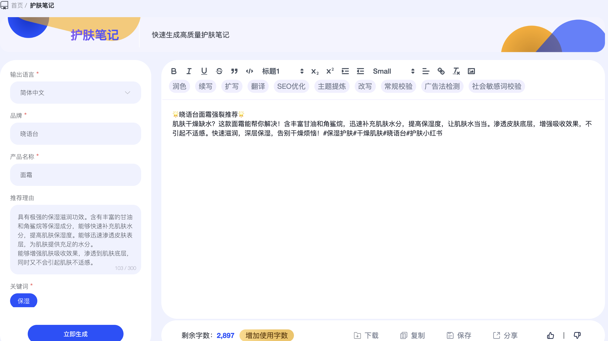The height and width of the screenshot is (341, 608).
Task: Click the 品牌 input field containing 晓语台
Action: pos(75,134)
